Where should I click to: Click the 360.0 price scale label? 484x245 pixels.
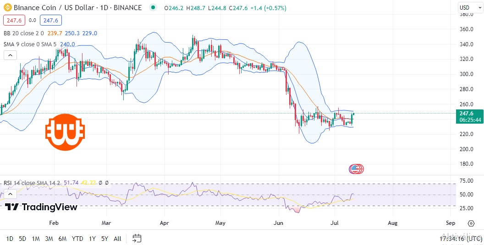coord(466,29)
